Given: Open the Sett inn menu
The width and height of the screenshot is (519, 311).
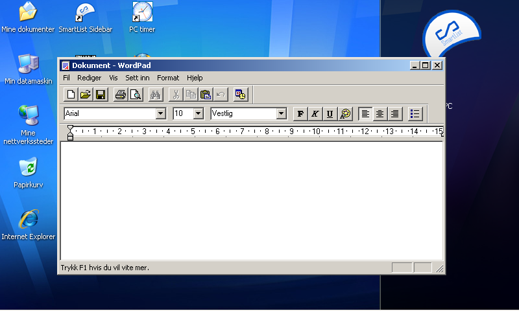Looking at the screenshot, I should coord(138,78).
